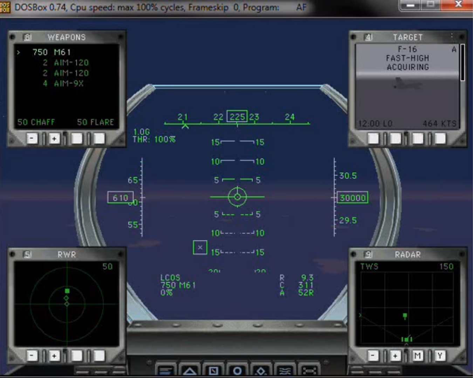This screenshot has height=378, width=473.
Task: Select the slashed square display icon
Action: (x=214, y=370)
